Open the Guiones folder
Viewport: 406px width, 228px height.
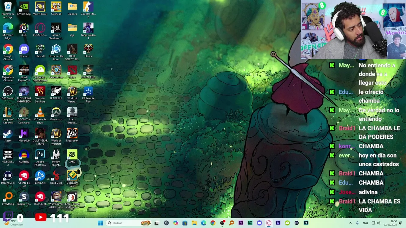click(72, 9)
